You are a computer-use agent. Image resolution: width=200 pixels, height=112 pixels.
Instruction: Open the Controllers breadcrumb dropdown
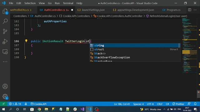coord(20,16)
